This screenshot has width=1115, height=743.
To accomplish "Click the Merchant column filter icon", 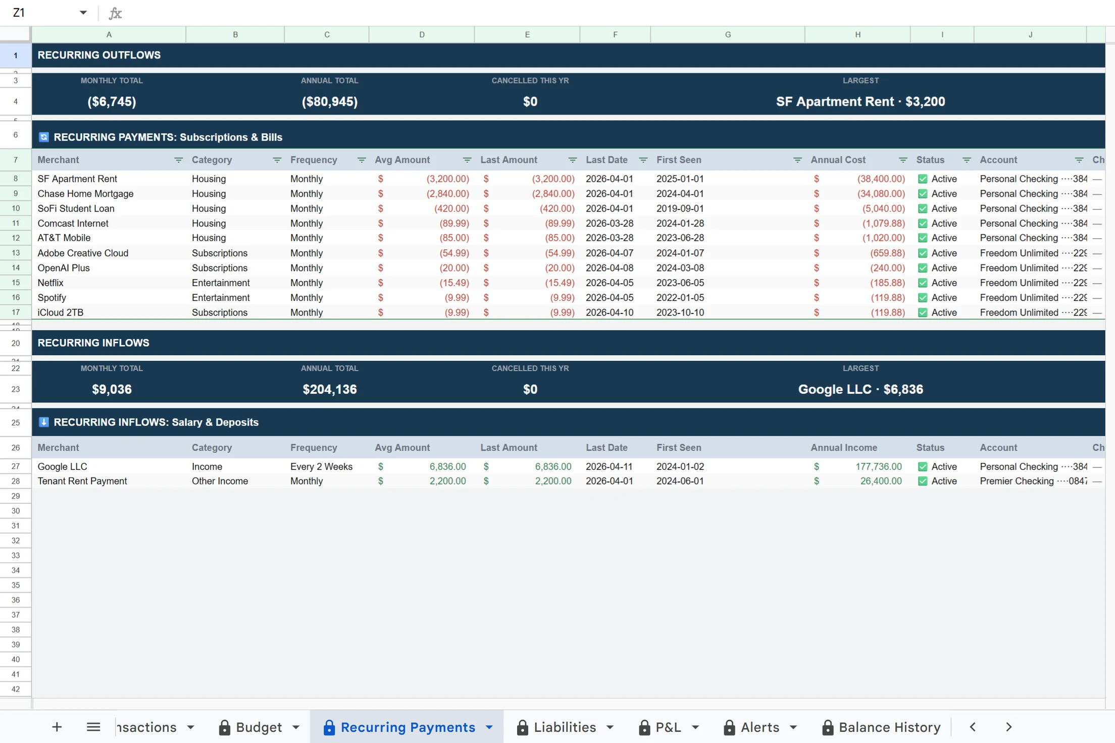I will [x=178, y=160].
